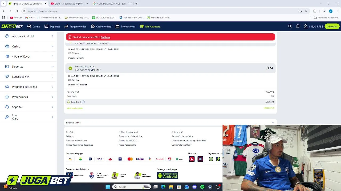Click Confirmar in the phone verification banner
Screen dimensions: 341x191
click(x=105, y=37)
